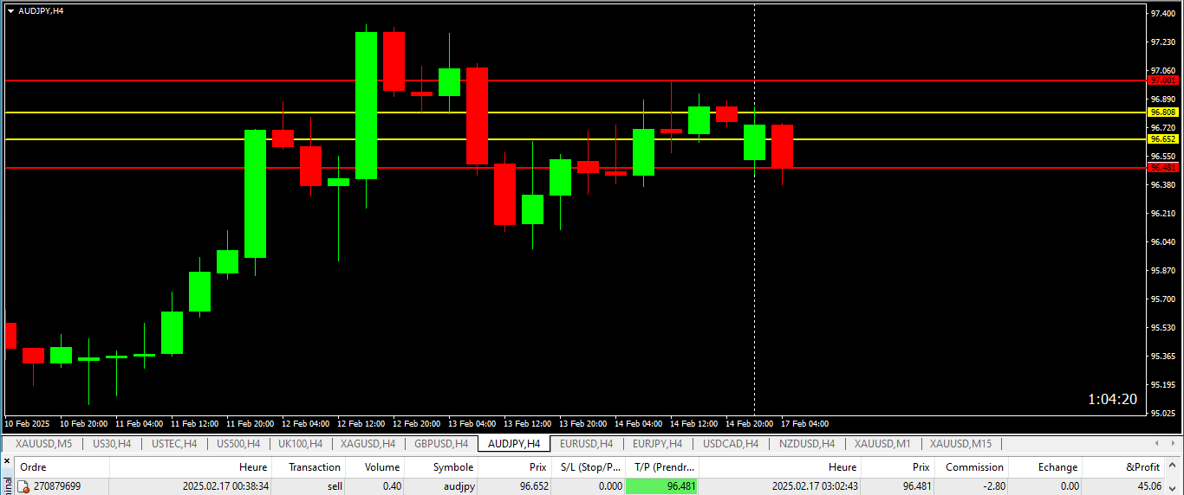Select order number 270879699
This screenshot has width=1184, height=495.
click(57, 487)
